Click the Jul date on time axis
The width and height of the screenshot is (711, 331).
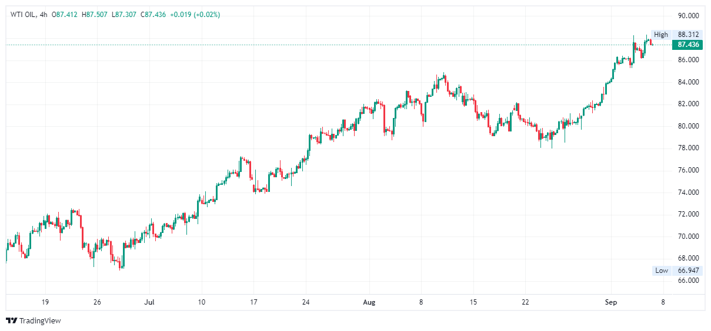(x=149, y=302)
